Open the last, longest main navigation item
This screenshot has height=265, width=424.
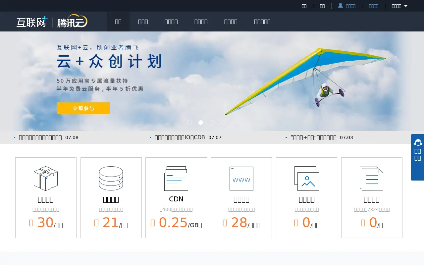262,22
